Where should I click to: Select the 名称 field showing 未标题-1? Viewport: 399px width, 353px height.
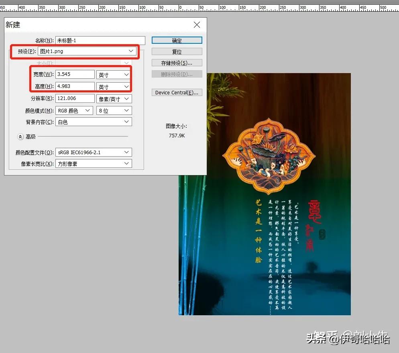click(x=100, y=40)
